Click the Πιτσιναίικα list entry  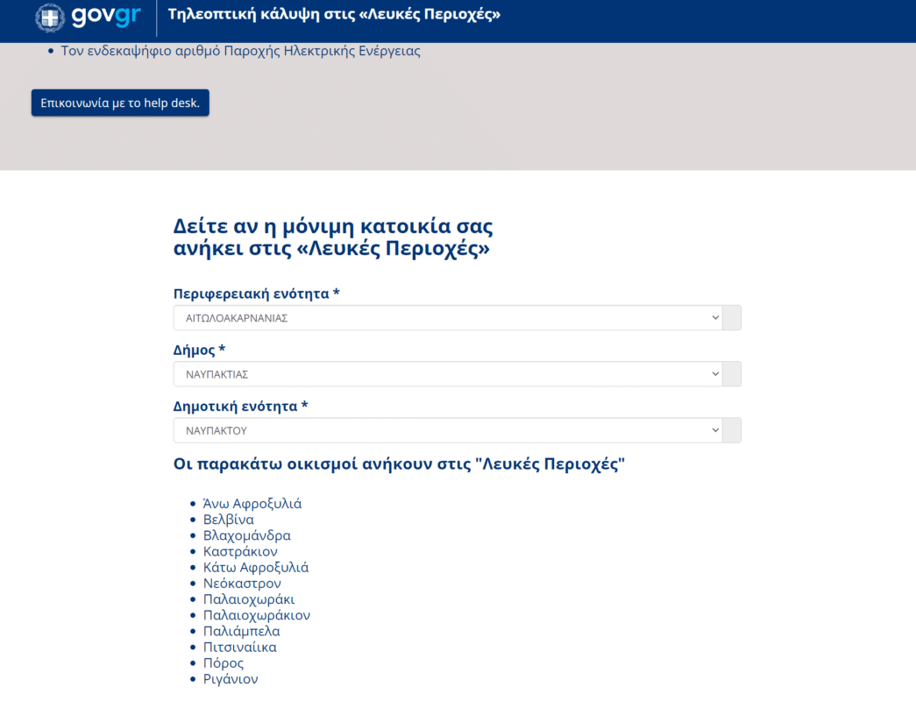(239, 648)
